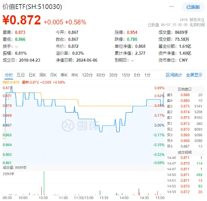This screenshot has width=207, height=201.
Task: Click the 净值日期 2024-06-06
Action: 87,60
